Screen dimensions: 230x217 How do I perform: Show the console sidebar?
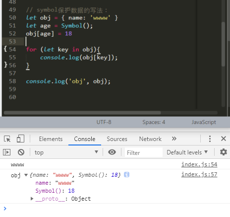click(6, 152)
